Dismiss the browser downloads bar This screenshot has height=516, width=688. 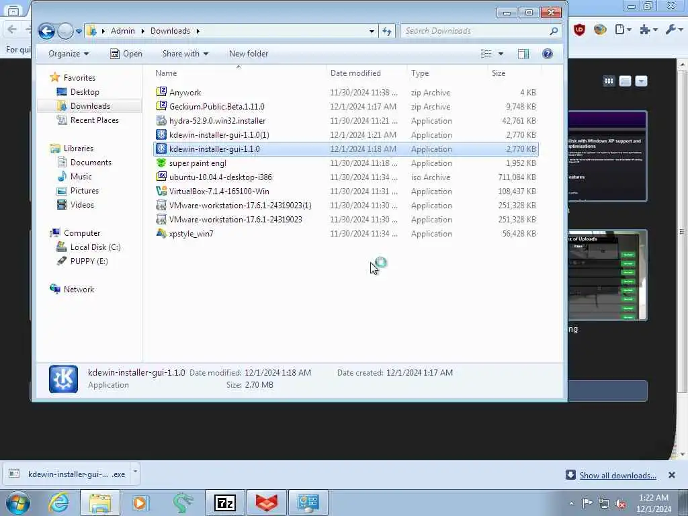click(671, 475)
